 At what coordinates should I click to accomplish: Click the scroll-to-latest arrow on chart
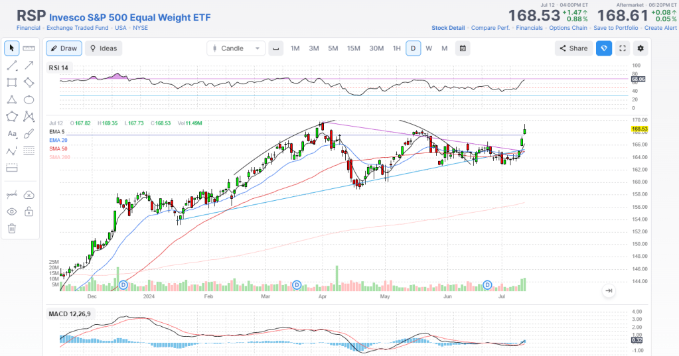(608, 290)
